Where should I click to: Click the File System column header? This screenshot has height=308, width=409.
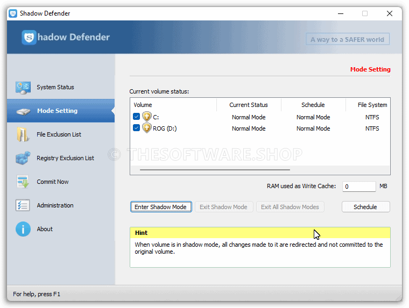tap(372, 105)
